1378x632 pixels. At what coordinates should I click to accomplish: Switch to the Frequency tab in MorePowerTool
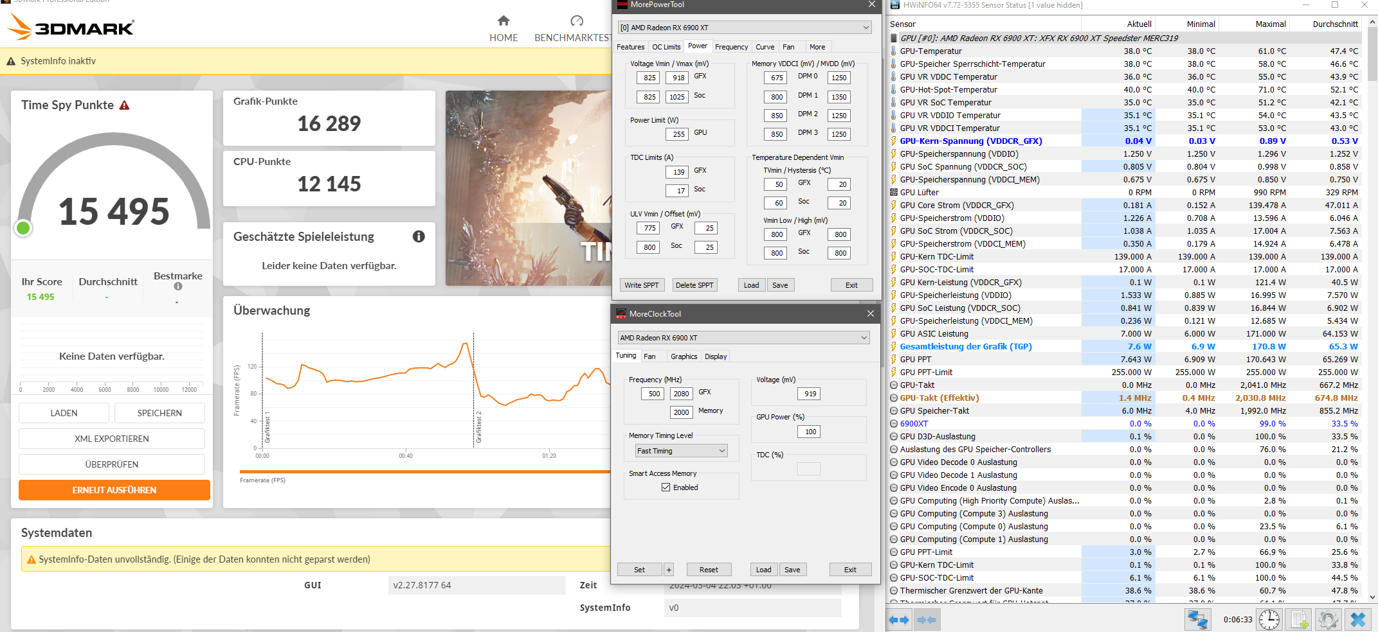pyautogui.click(x=731, y=47)
